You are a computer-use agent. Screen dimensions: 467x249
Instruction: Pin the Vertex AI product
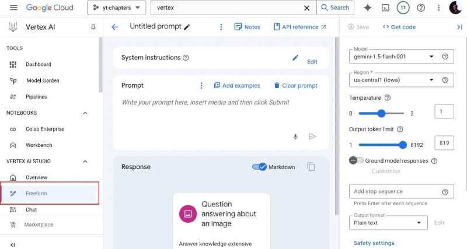93,27
